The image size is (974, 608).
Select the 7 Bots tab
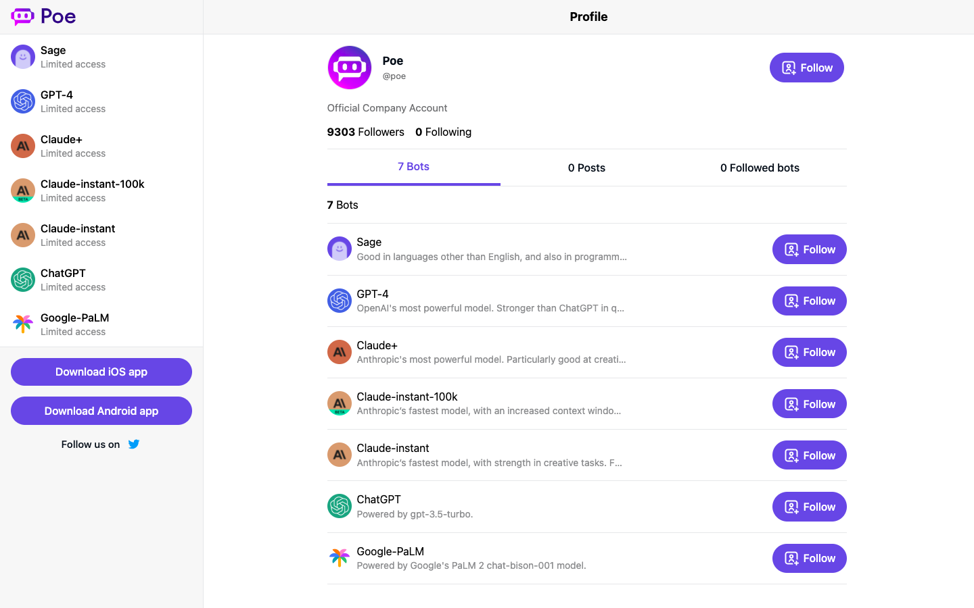(413, 167)
